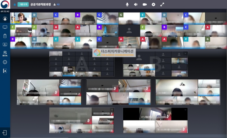227x138 pixels.
Task: Click the green G badge in the top thumbnail row
Action: 121,15
